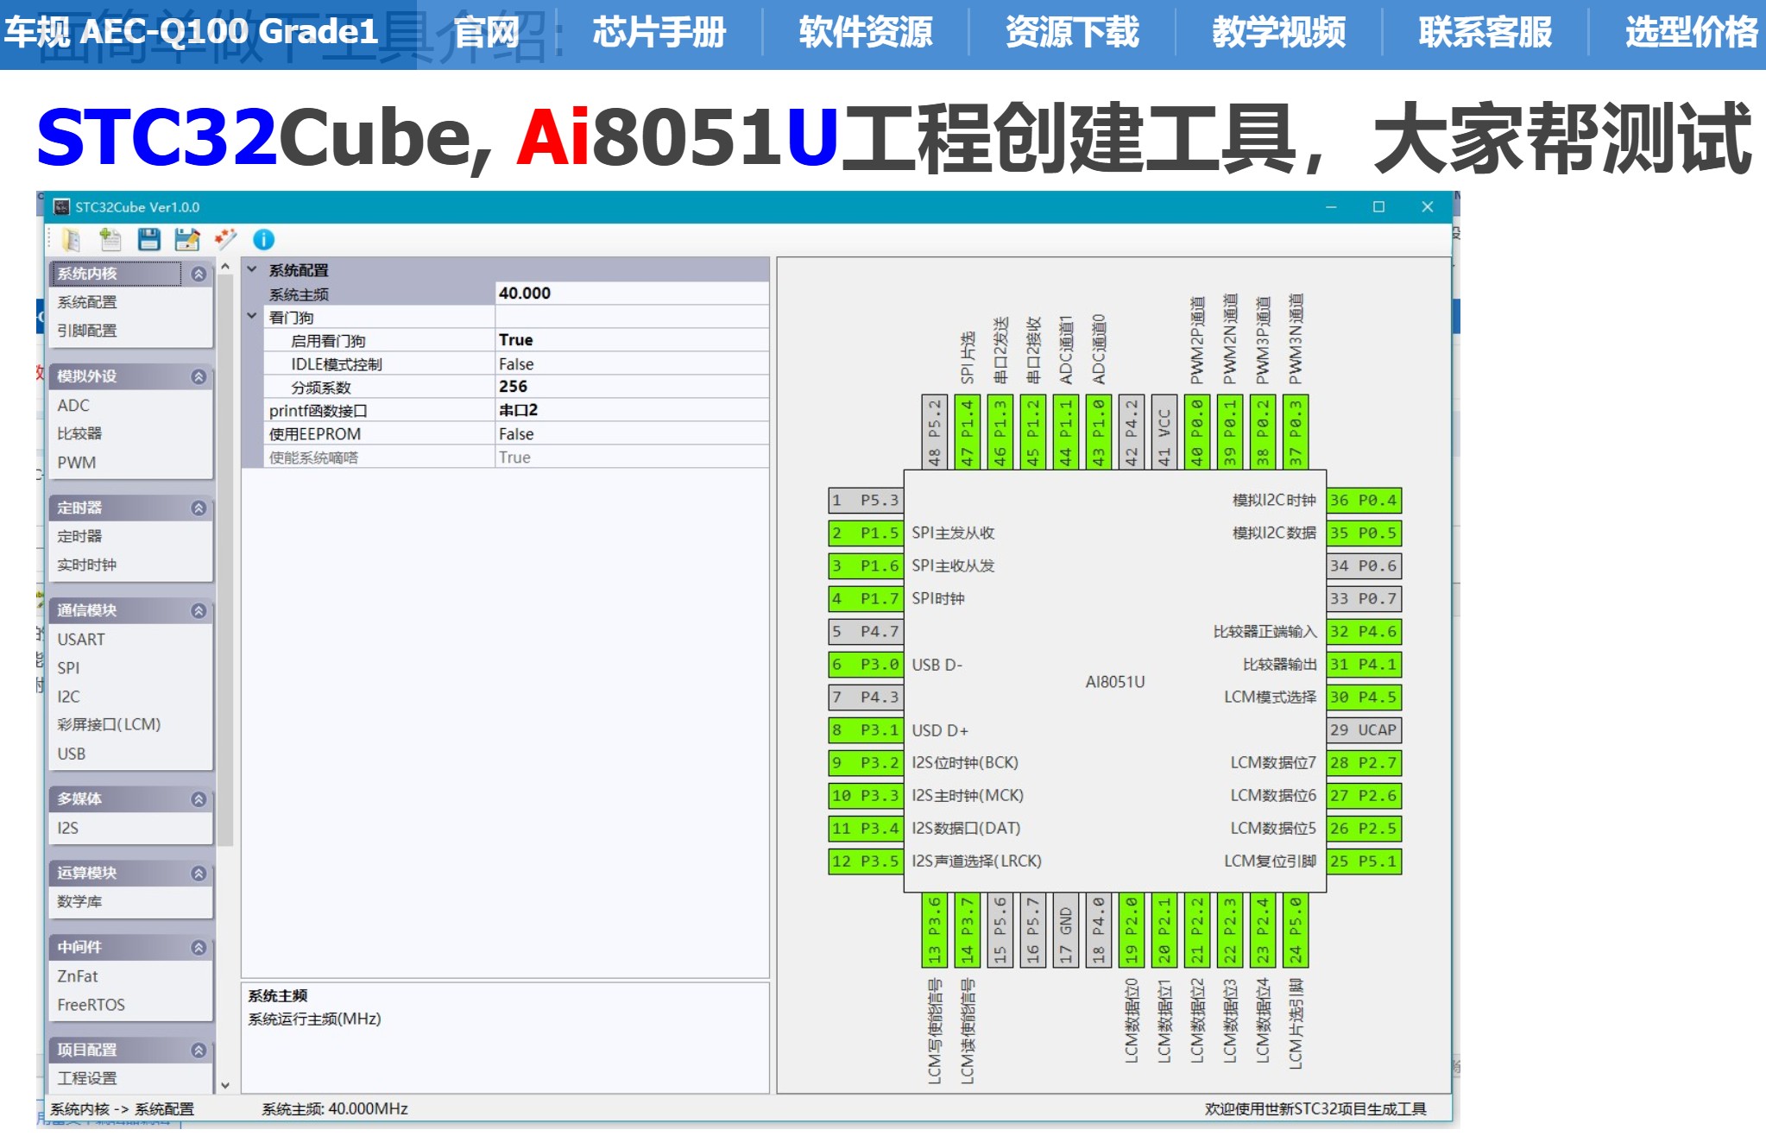Open 教学视频 in the top navigation
1766x1136 pixels.
tap(1279, 33)
